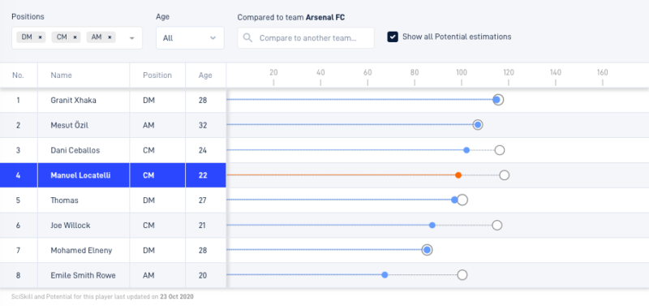Click Granit Xhaka's blue skill marker
This screenshot has width=649, height=306.
[496, 100]
